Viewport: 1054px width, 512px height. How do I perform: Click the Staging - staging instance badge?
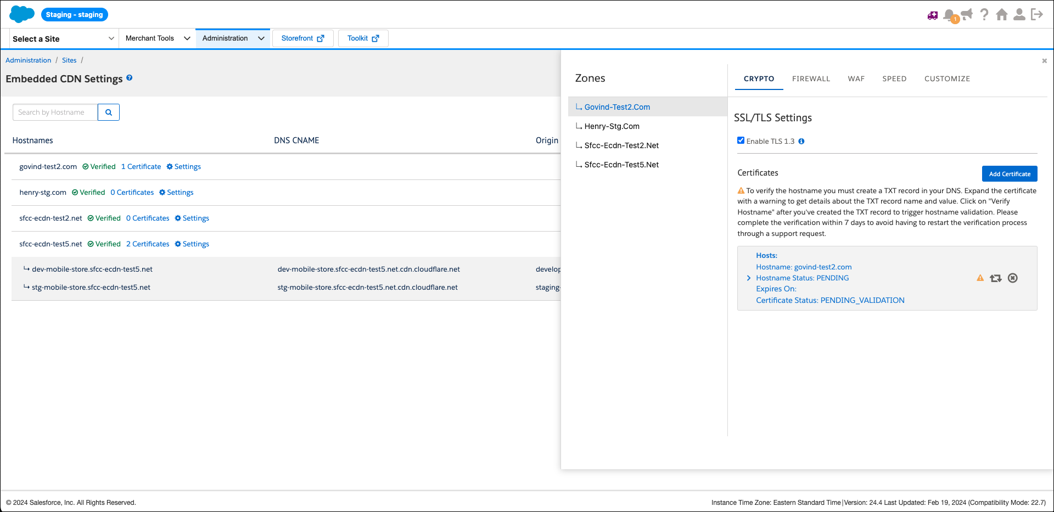coord(75,15)
